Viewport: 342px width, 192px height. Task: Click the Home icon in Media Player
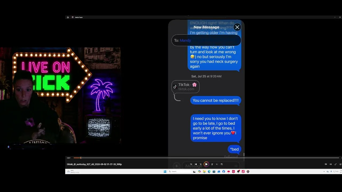tap(68, 17)
